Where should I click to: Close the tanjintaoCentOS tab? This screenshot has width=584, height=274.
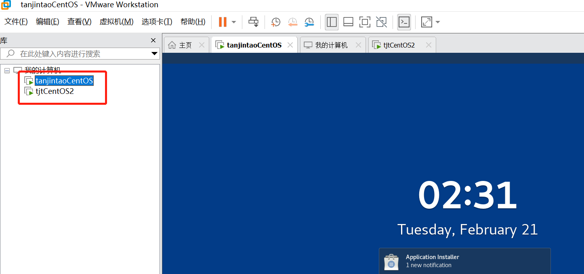coord(290,45)
